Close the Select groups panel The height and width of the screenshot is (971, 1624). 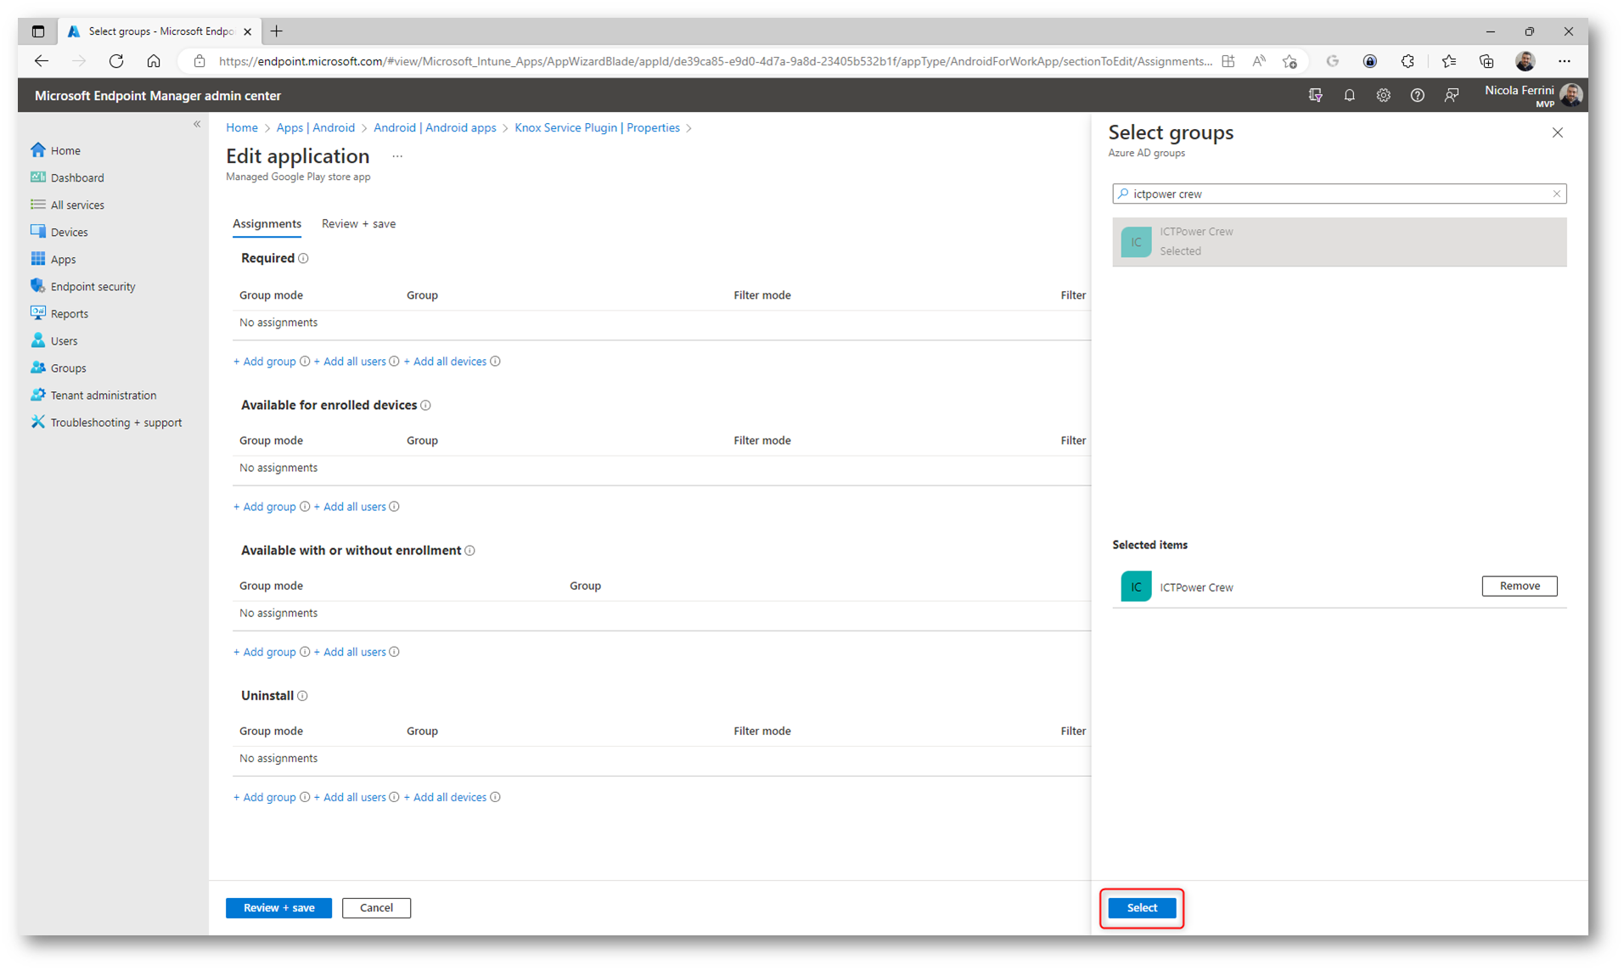[1557, 132]
